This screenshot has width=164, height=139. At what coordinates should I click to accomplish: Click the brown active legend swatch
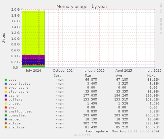tap(6, 123)
